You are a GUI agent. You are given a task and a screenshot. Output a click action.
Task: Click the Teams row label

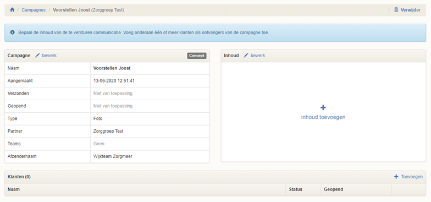[14, 144]
